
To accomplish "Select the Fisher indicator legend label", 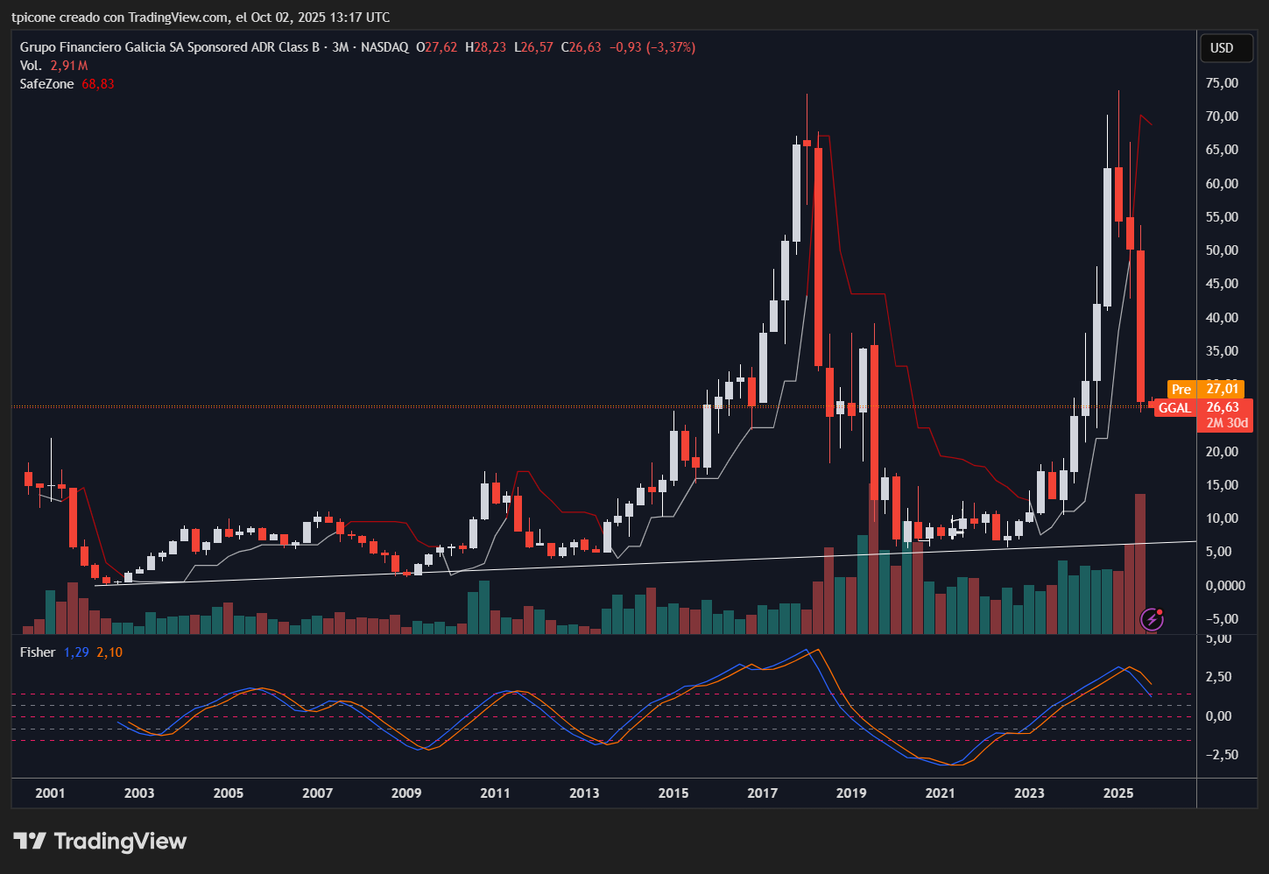I will coord(38,652).
